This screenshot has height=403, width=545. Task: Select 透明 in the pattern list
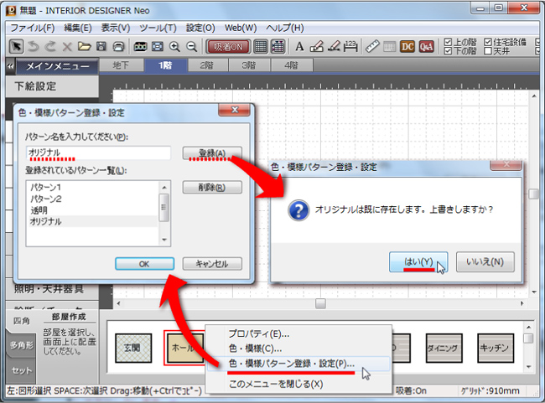[x=93, y=210]
